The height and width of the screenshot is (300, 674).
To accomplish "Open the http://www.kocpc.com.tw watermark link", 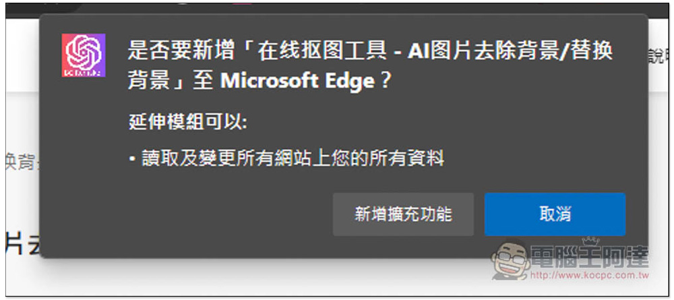I will tap(589, 274).
